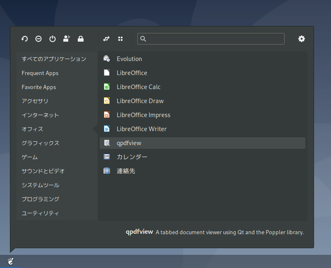Click the Evolution mail icon
The height and width of the screenshot is (268, 331).
click(x=107, y=59)
